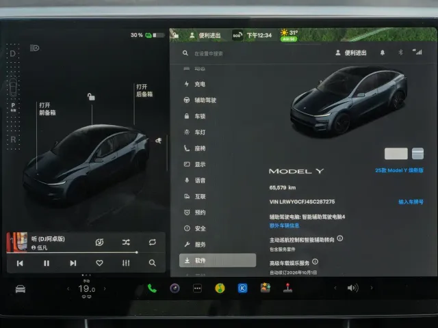Select the 软件 software menu item

[x=218, y=260]
